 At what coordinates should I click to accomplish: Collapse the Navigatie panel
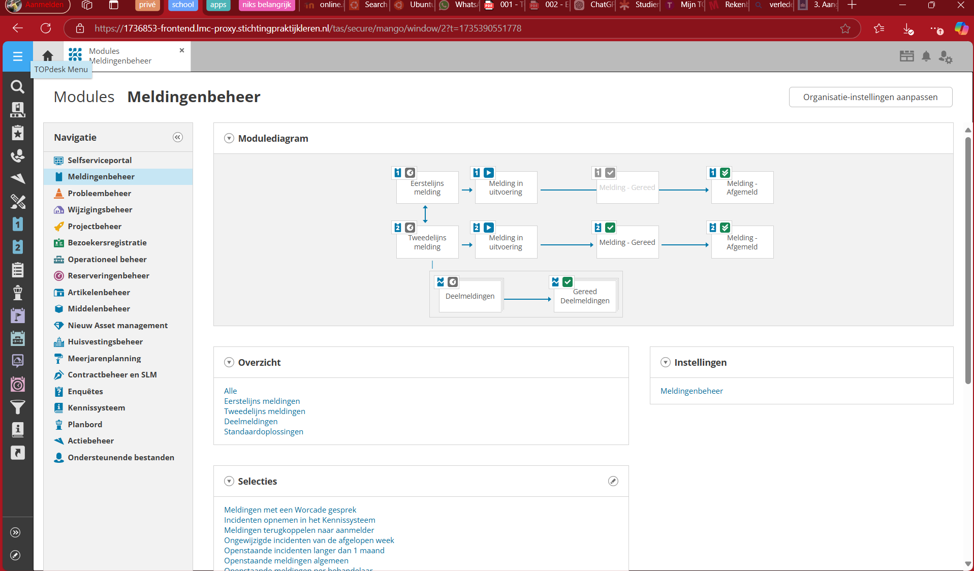coord(178,137)
